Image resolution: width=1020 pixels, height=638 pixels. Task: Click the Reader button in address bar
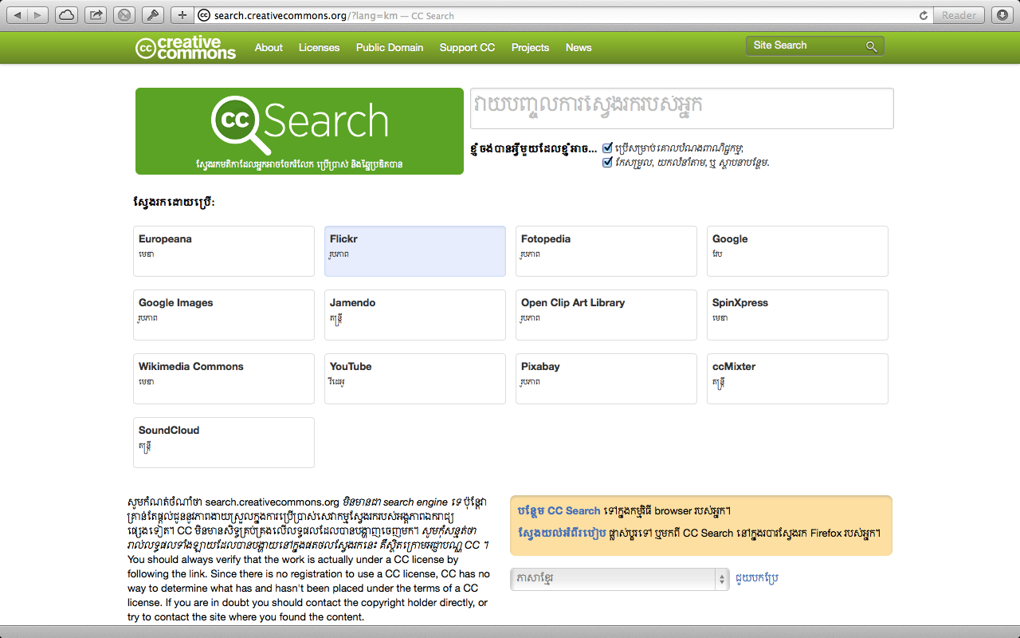tap(959, 15)
